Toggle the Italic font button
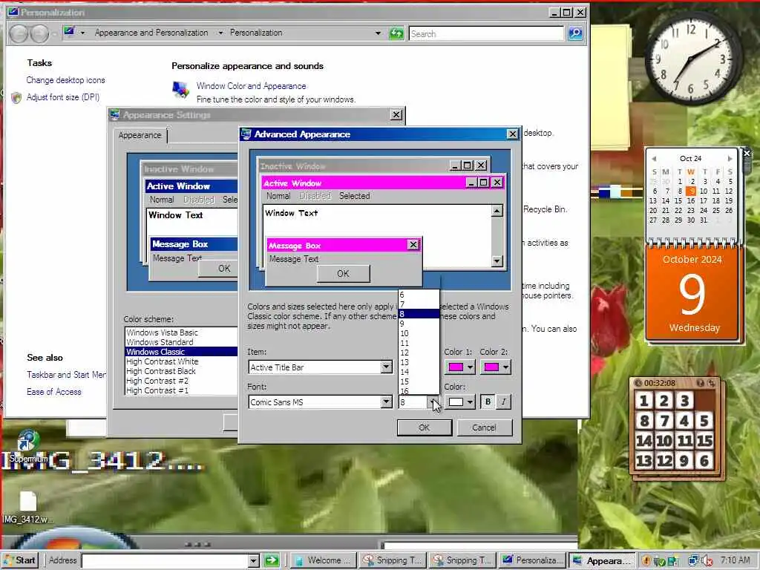Viewport: 760px width, 570px height. pyautogui.click(x=504, y=402)
